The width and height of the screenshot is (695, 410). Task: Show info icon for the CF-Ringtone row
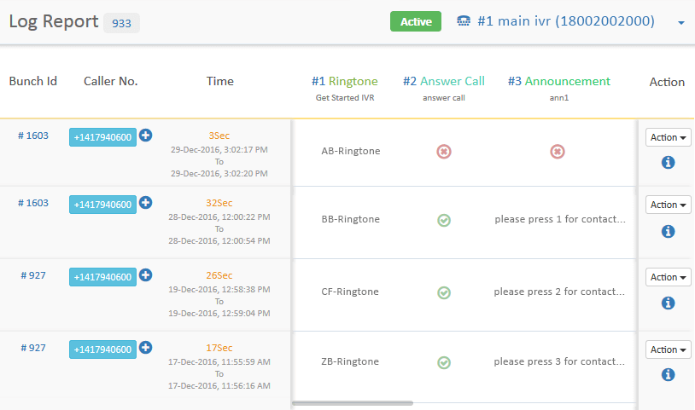click(668, 303)
